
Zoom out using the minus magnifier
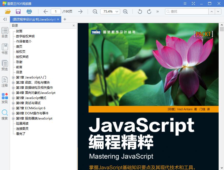click(95, 12)
